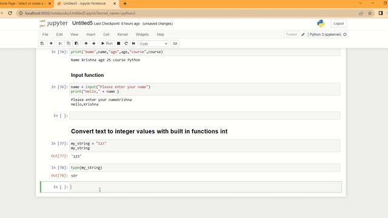Bookmark this page with the star icon
The image size is (388, 218).
click(370, 13)
